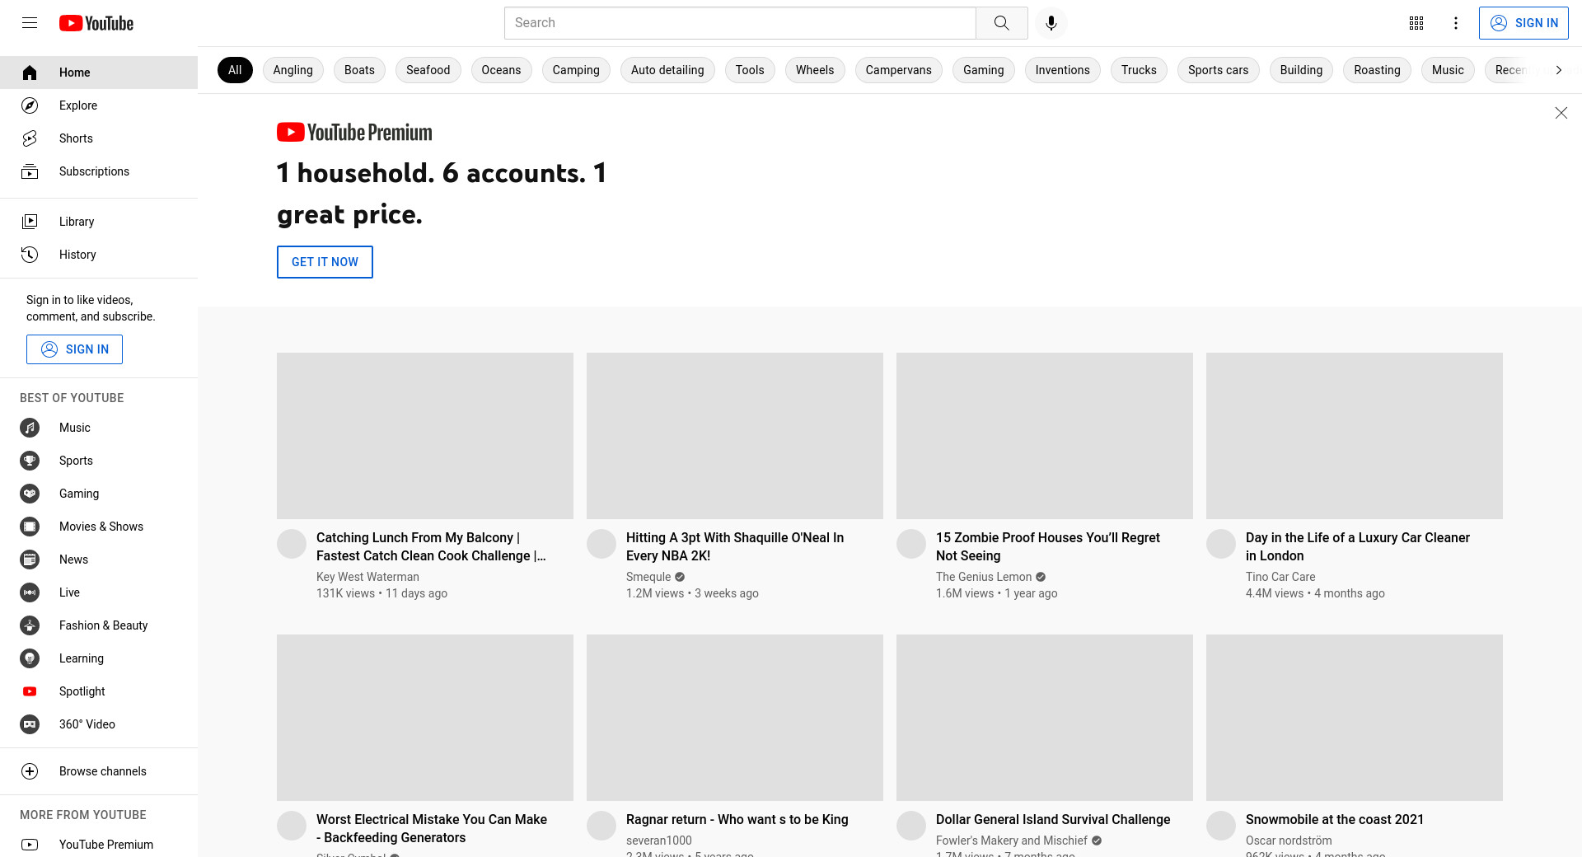Open 360° Video in sidebar

pyautogui.click(x=99, y=724)
